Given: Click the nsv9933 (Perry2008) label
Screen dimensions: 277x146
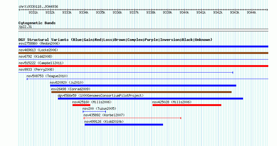Looking at the screenshot, I should [x=36, y=69].
